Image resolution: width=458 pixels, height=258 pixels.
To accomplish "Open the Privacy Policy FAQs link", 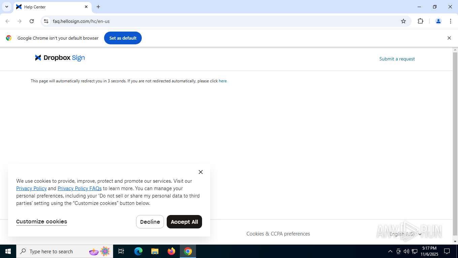I will point(79,188).
